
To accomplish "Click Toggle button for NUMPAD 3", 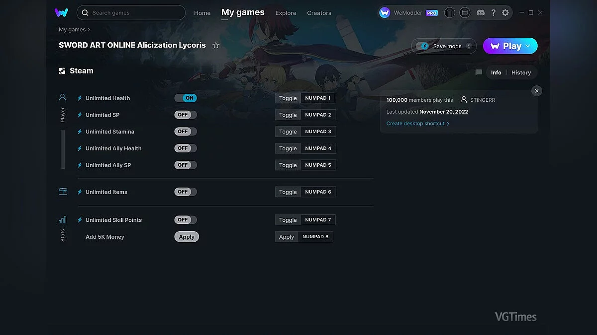I will click(x=288, y=132).
